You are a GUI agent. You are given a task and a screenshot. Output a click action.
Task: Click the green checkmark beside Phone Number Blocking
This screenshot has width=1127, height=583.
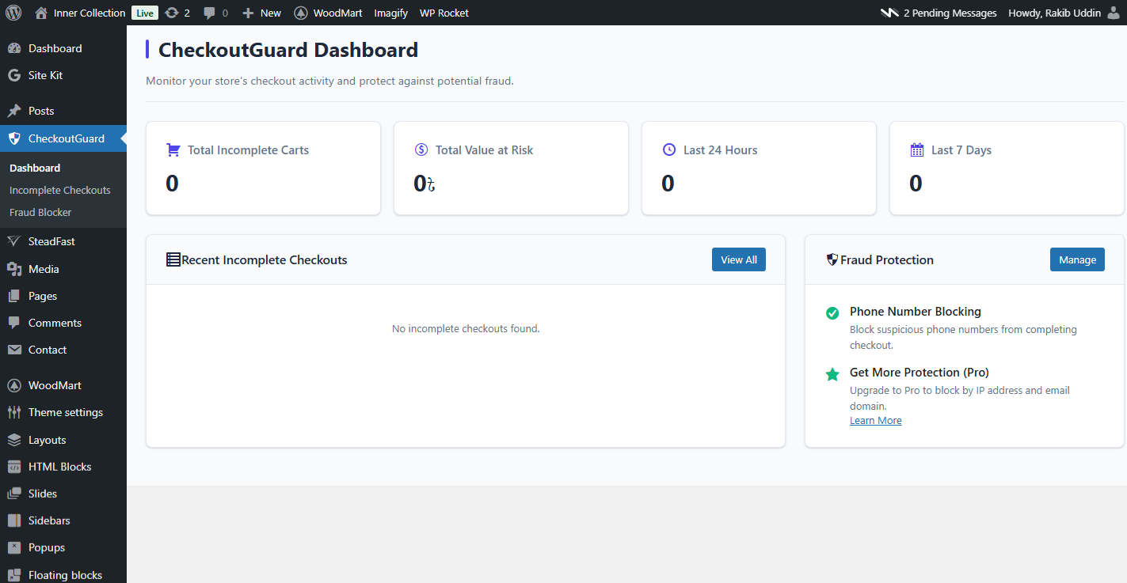click(x=832, y=313)
